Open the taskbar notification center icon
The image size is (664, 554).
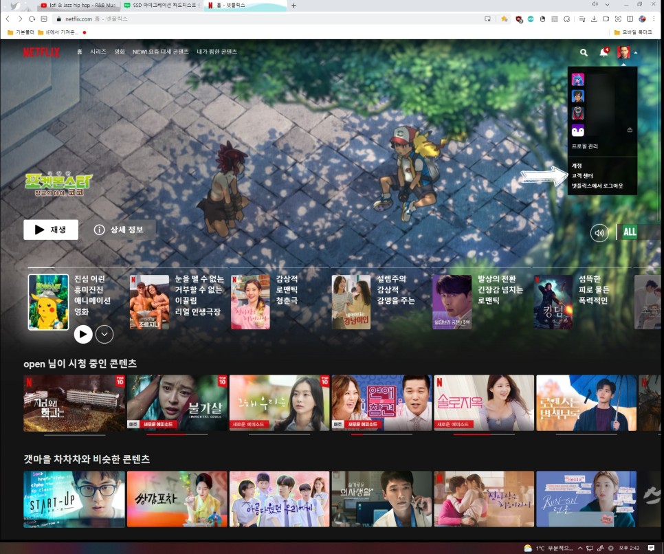click(x=652, y=548)
